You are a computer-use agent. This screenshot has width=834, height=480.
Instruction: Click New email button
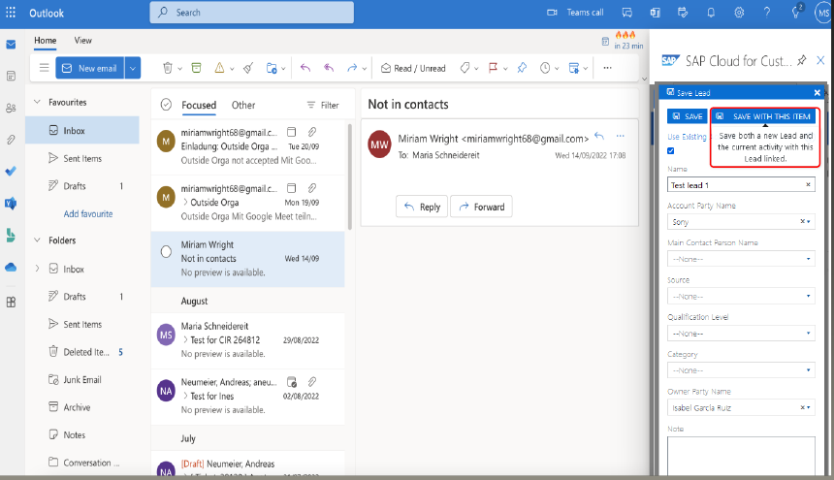coord(90,68)
